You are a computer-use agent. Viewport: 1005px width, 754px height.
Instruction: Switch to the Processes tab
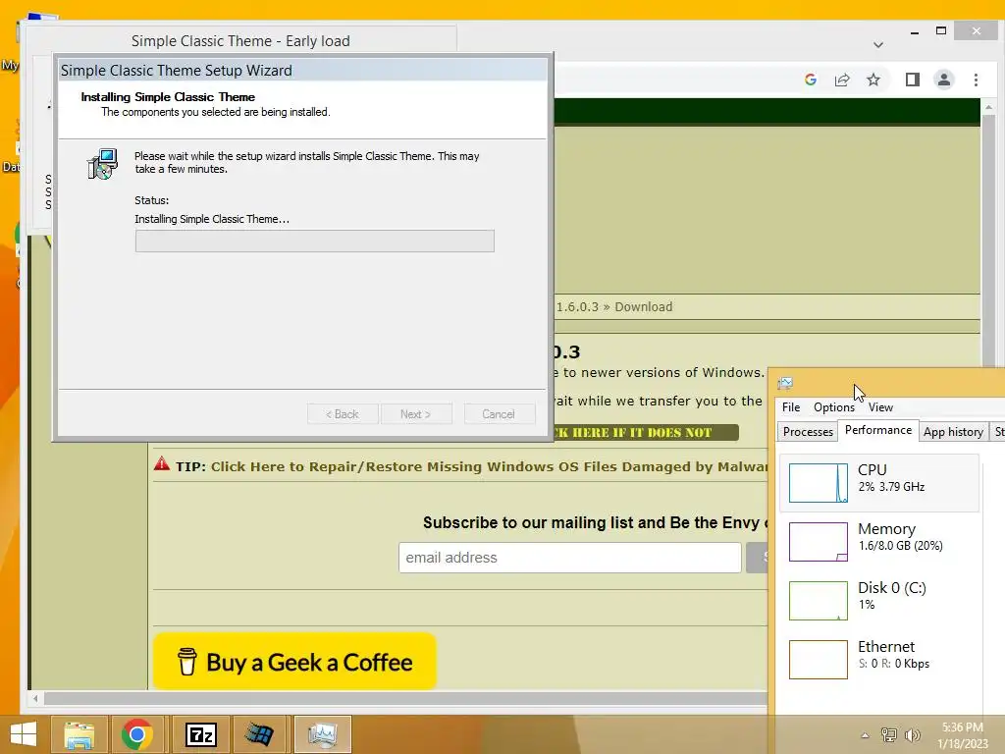click(x=808, y=432)
